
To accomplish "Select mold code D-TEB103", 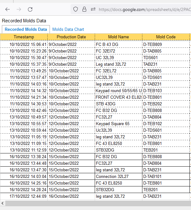I will coord(166,91).
